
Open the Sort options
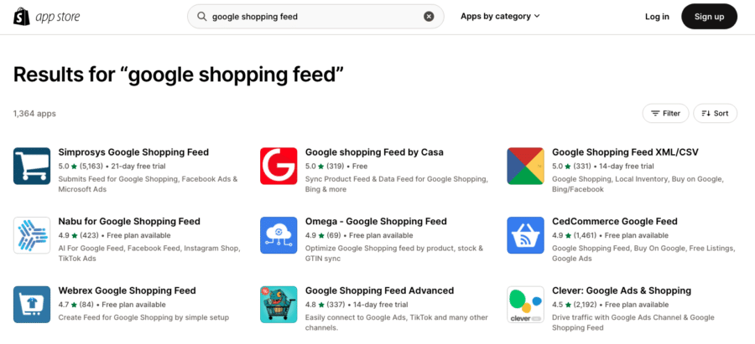715,113
